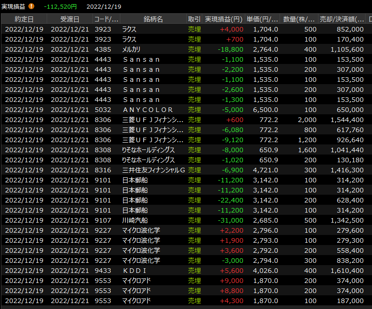Select the 三井住友フィナンシャルG row
This screenshot has height=309, width=372.
pos(153,170)
